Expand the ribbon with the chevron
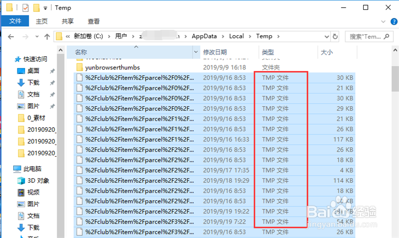Image resolution: width=399 pixels, height=238 pixels. click(x=383, y=21)
